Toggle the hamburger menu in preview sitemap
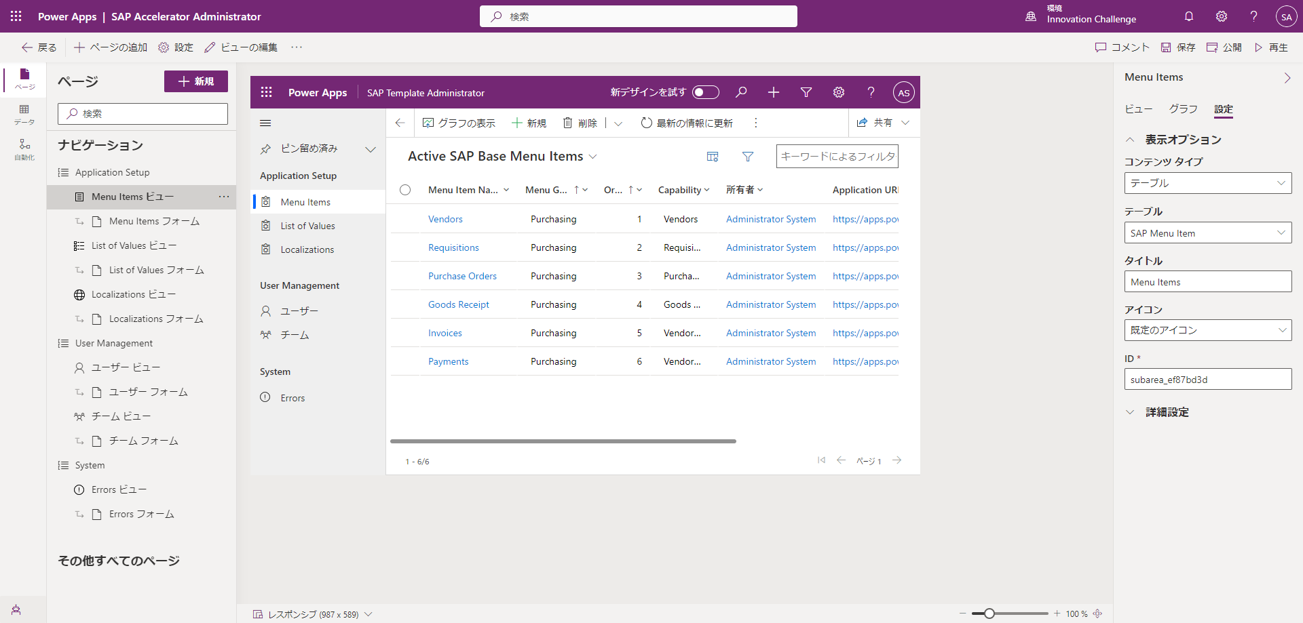Viewport: 1303px width, 623px height. 265,123
